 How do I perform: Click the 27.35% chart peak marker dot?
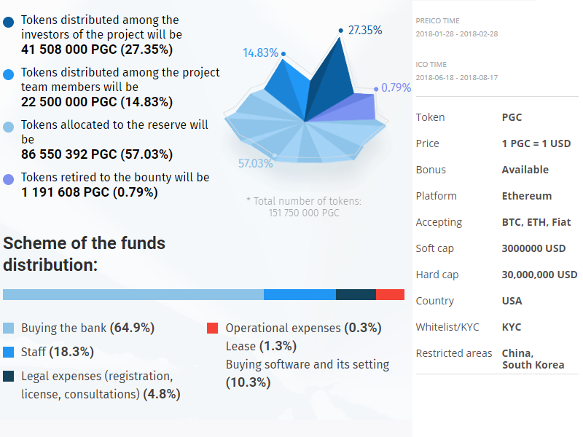tap(340, 31)
